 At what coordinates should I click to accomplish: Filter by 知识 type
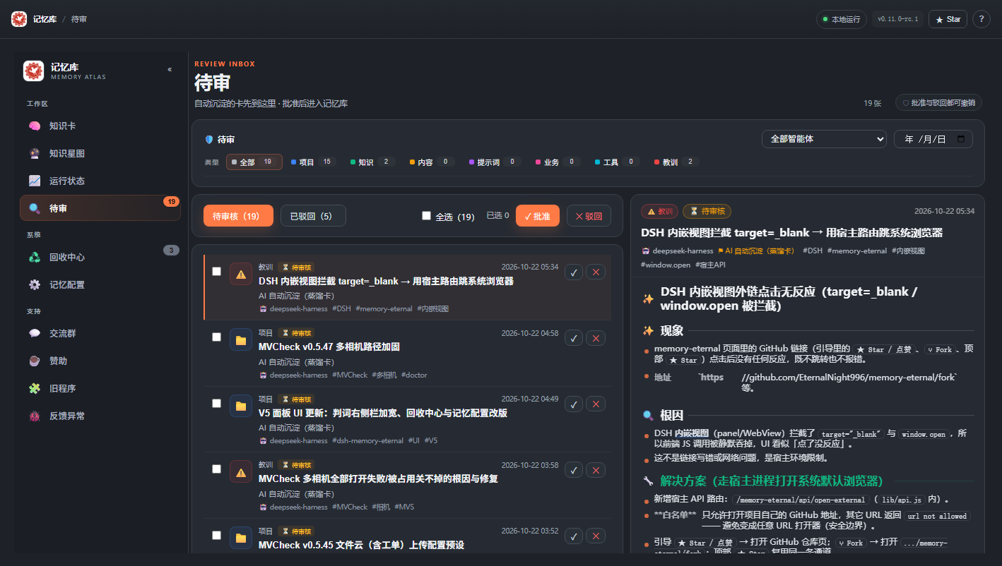371,162
